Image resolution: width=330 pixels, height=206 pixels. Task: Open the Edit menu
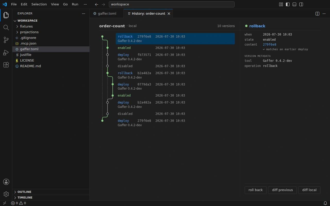[x=24, y=4]
